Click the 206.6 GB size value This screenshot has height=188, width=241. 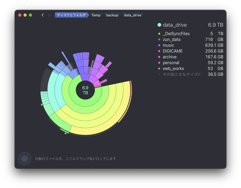tap(214, 51)
